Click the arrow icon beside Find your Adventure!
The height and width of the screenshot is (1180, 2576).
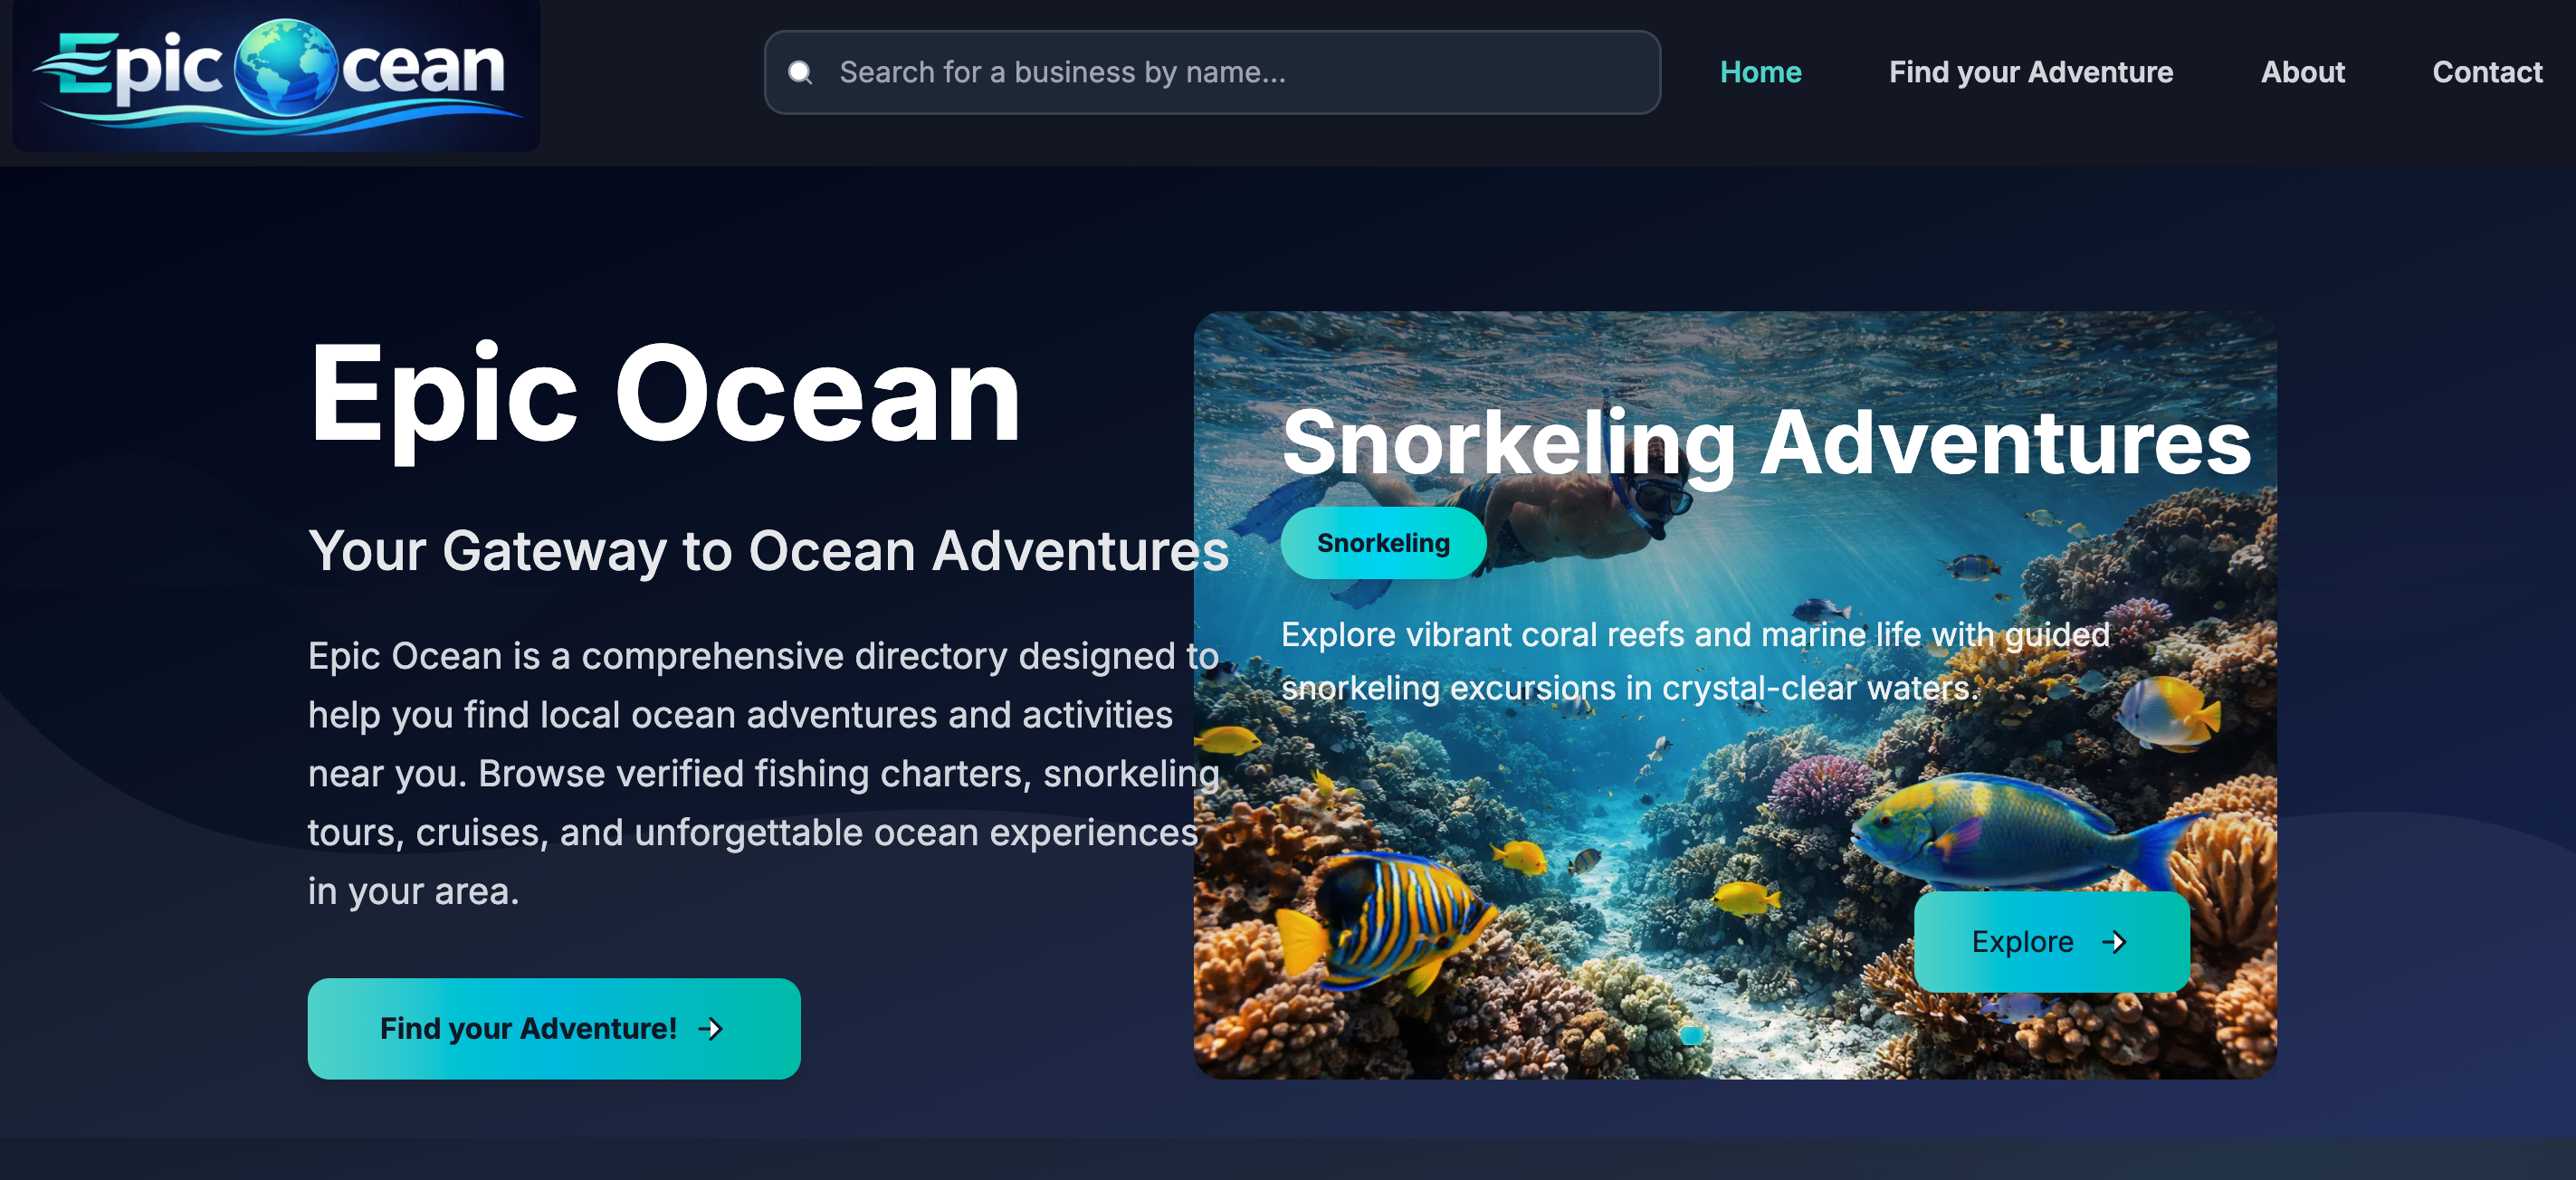[x=710, y=1028]
